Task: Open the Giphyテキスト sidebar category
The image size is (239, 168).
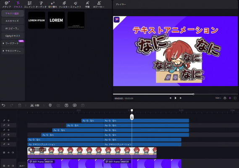Action: click(x=13, y=36)
